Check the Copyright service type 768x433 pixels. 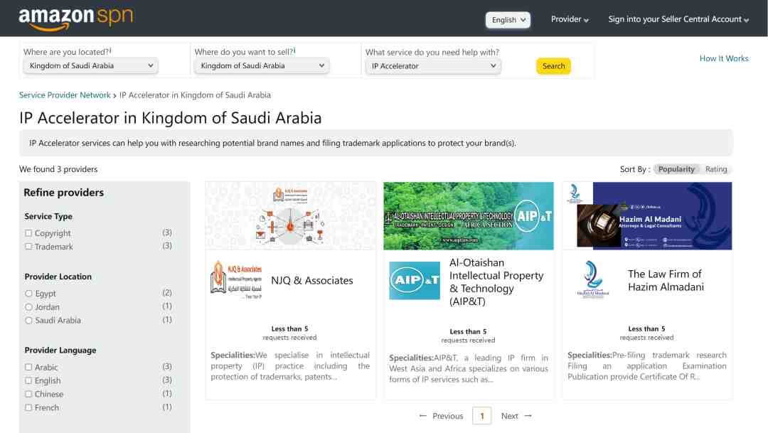(28, 233)
